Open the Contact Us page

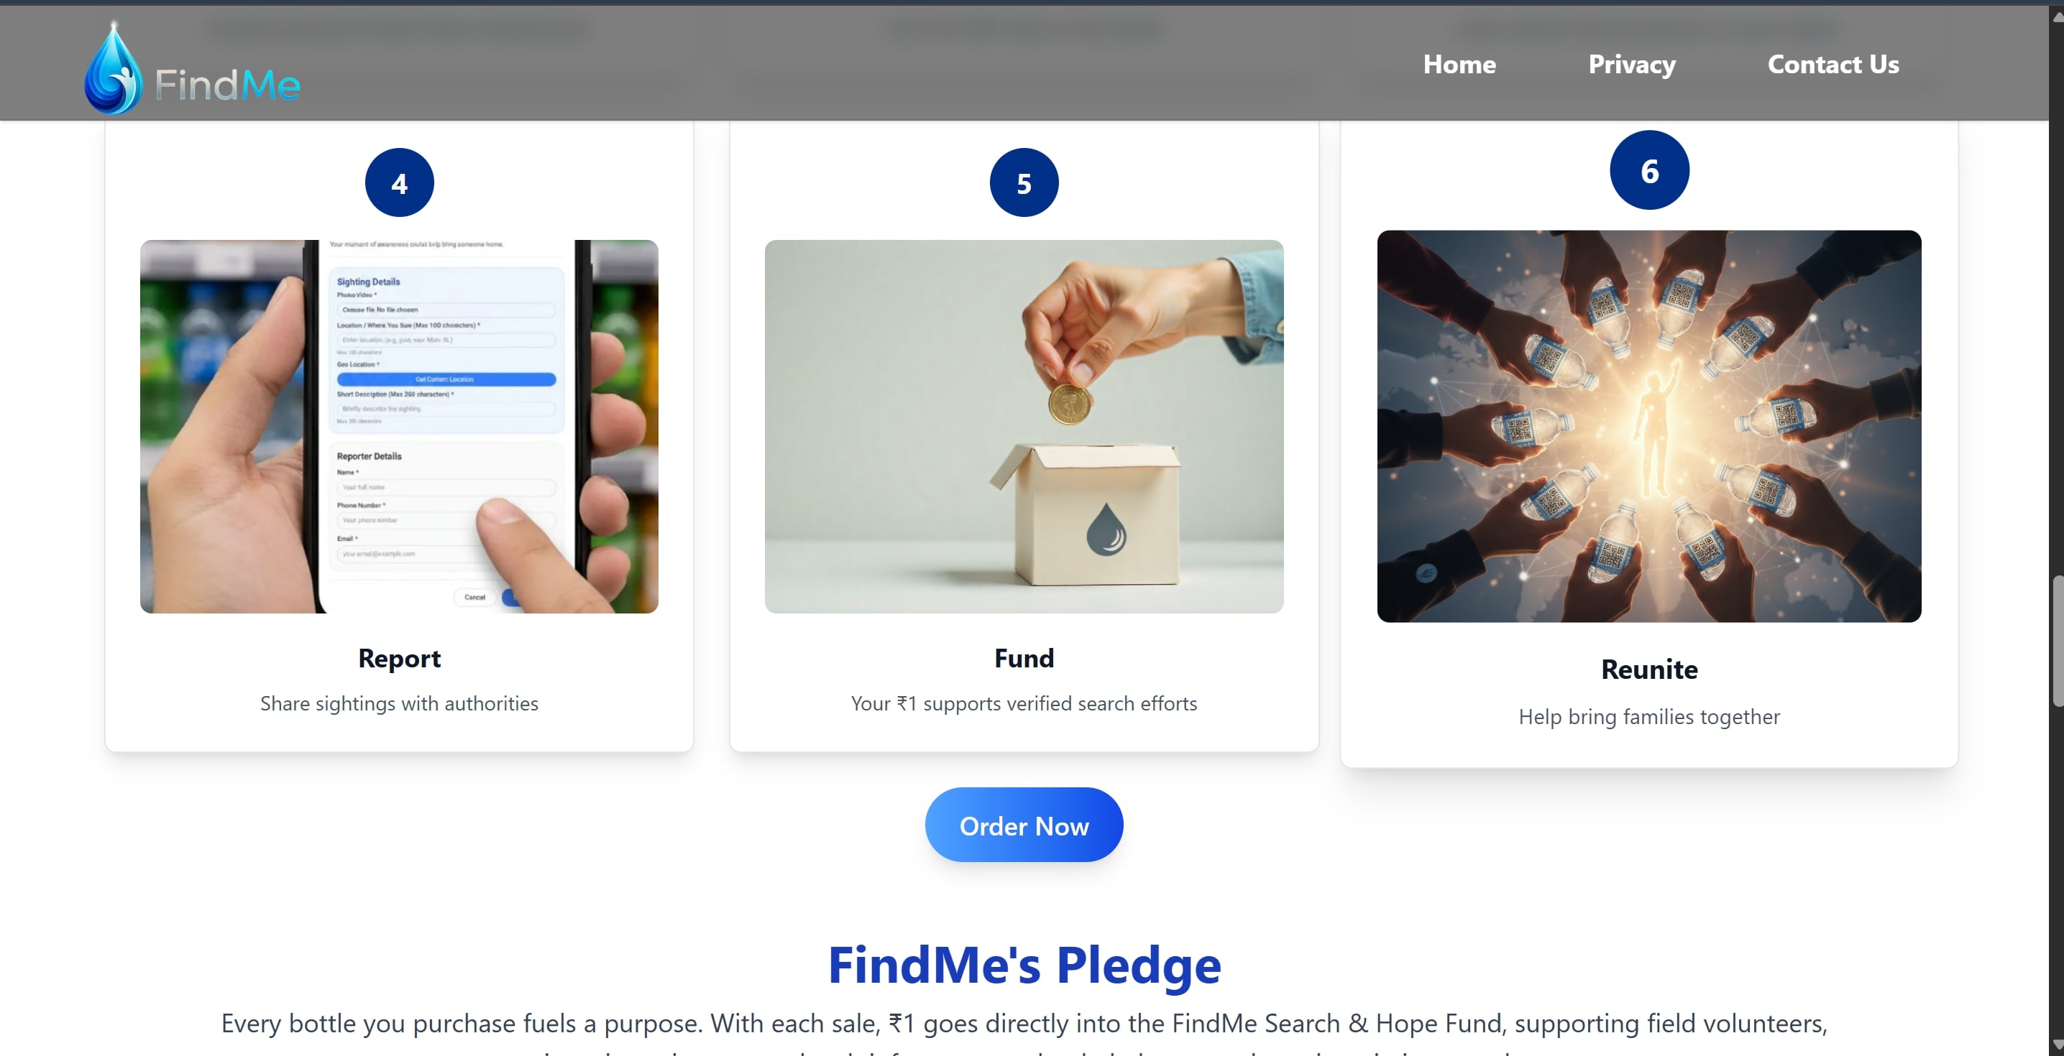[1833, 64]
